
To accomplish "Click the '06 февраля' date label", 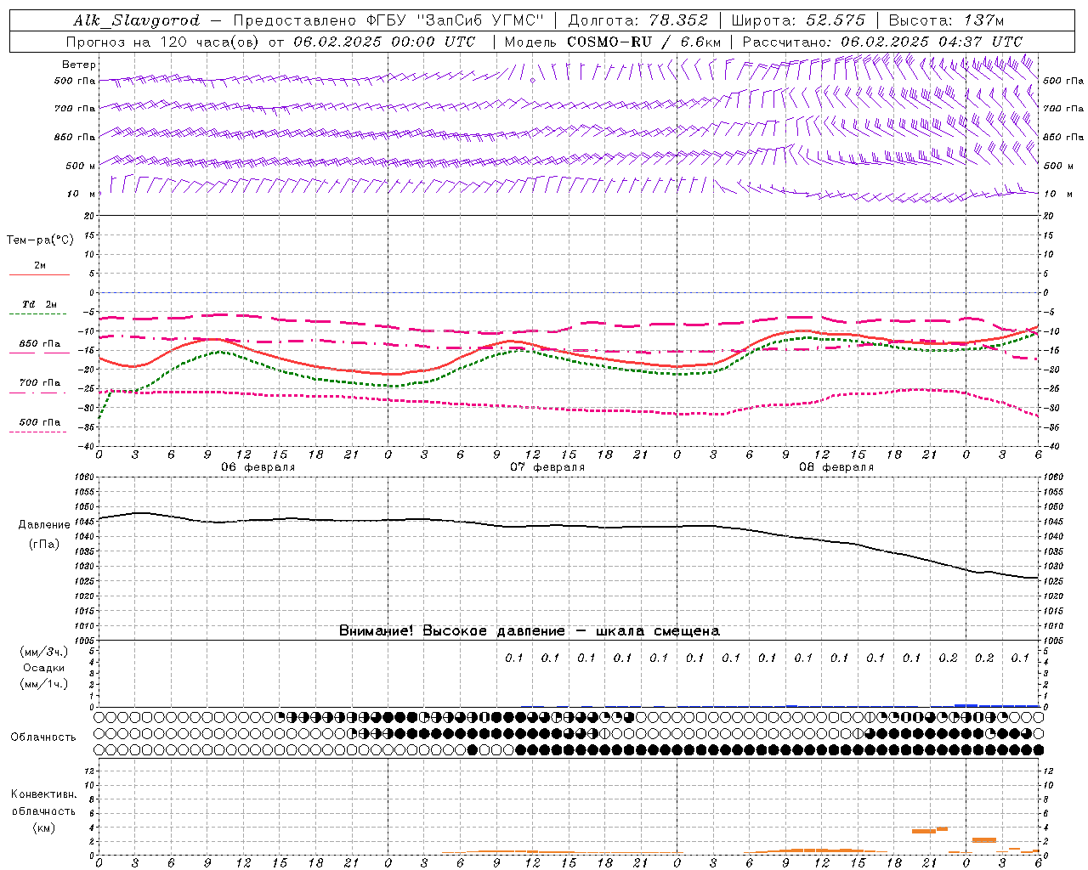I will pos(258,467).
